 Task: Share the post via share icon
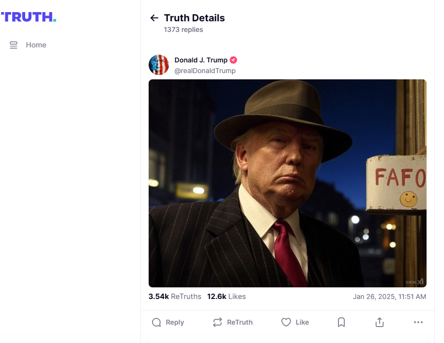380,322
